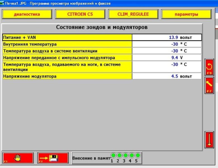Switch to the параметры tab
Screen dimensions: 218x168
(186, 14)
